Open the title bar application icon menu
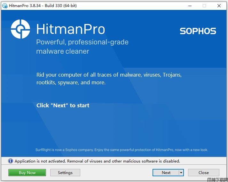228x182 pixels. tap(5, 5)
